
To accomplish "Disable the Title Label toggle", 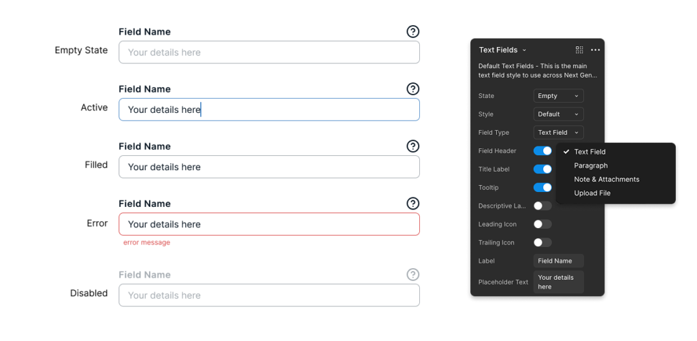I will (542, 169).
